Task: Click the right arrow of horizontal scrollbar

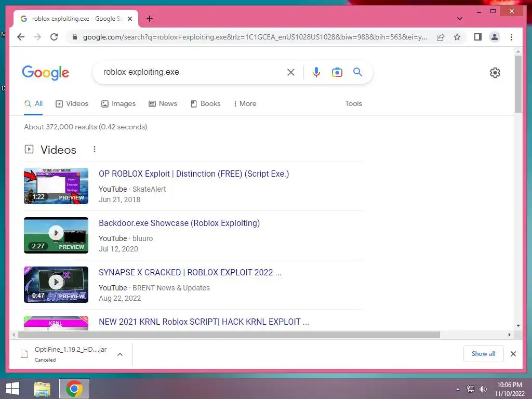Action: click(509, 335)
